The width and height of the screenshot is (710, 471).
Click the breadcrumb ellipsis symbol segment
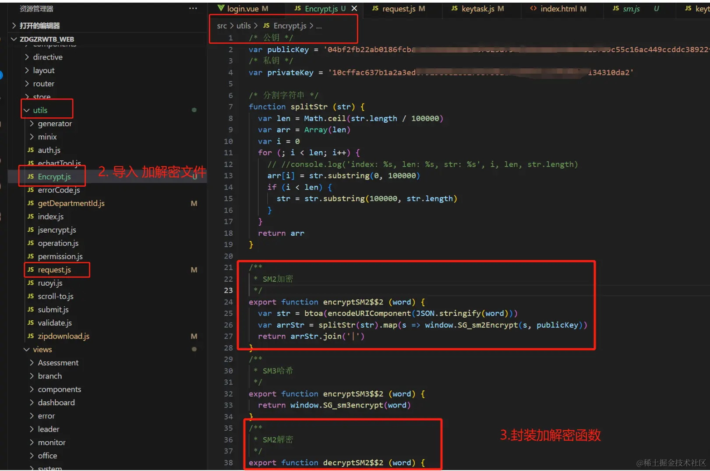pyautogui.click(x=319, y=26)
